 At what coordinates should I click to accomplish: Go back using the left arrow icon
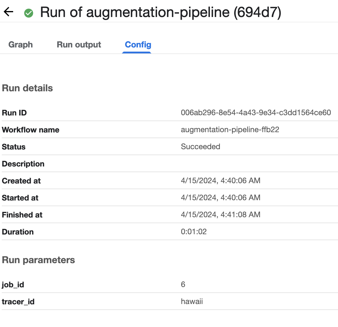tap(9, 12)
